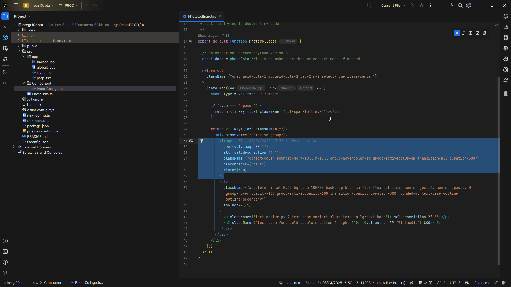Collapse the Component folder

point(23,83)
